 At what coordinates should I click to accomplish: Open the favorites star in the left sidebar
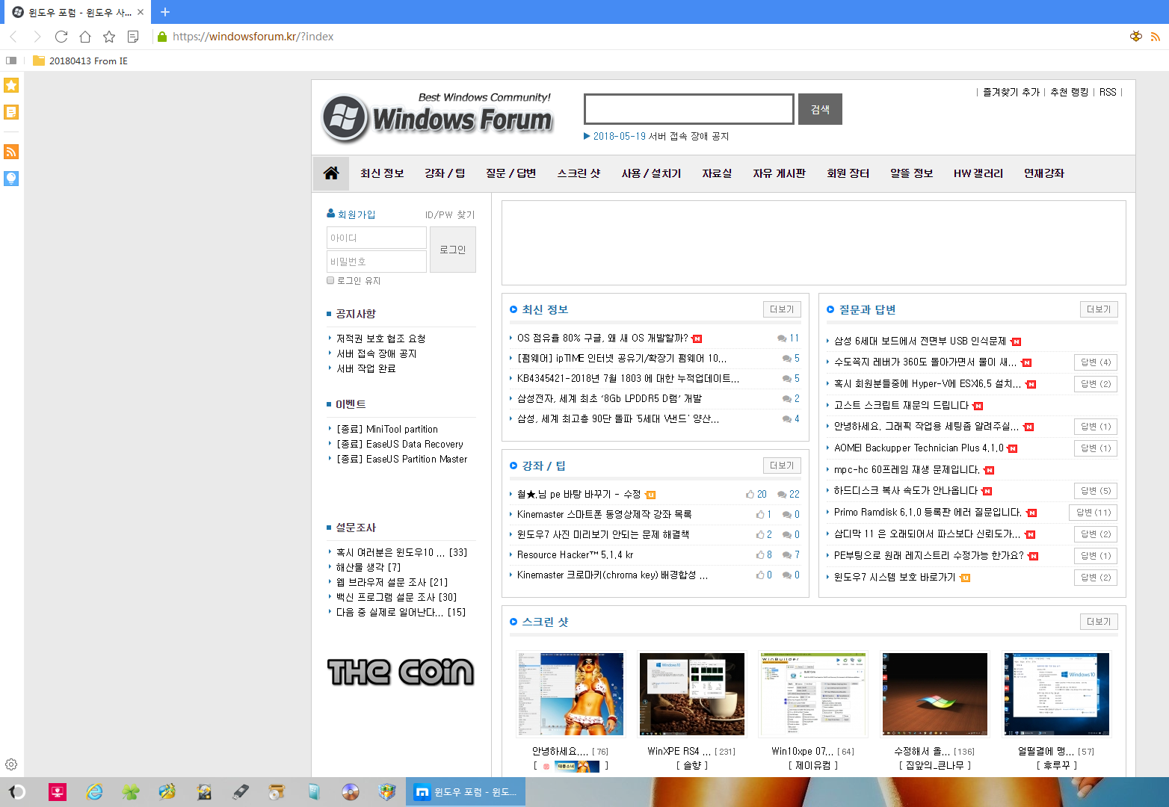point(11,85)
